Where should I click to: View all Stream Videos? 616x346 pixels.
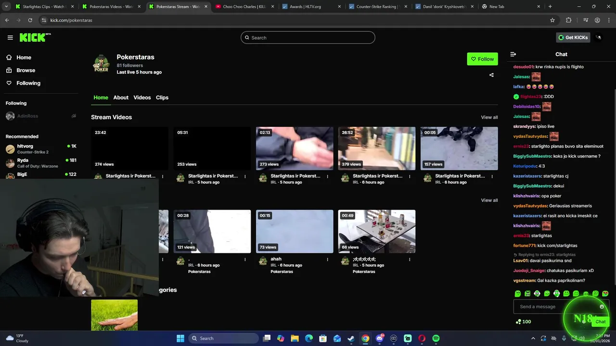point(489,117)
